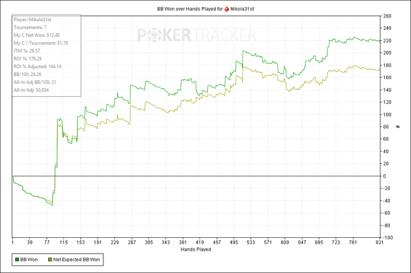Click y-axis tick label -40
411x273 pixels.
click(387, 201)
